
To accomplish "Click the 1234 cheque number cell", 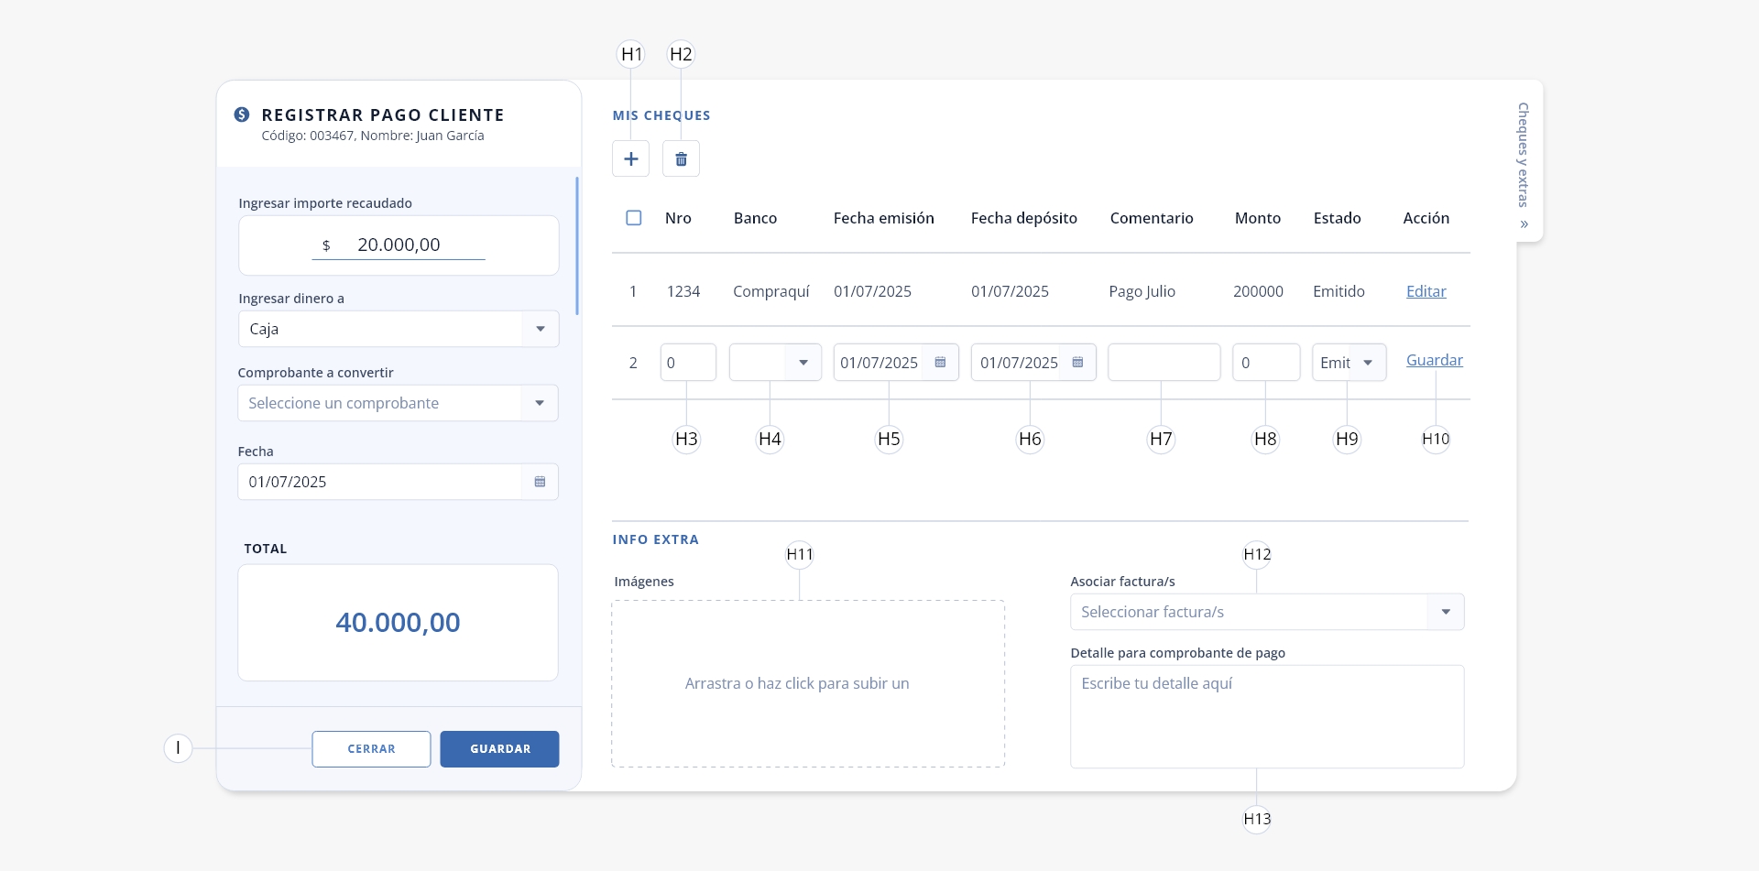I will [683, 291].
